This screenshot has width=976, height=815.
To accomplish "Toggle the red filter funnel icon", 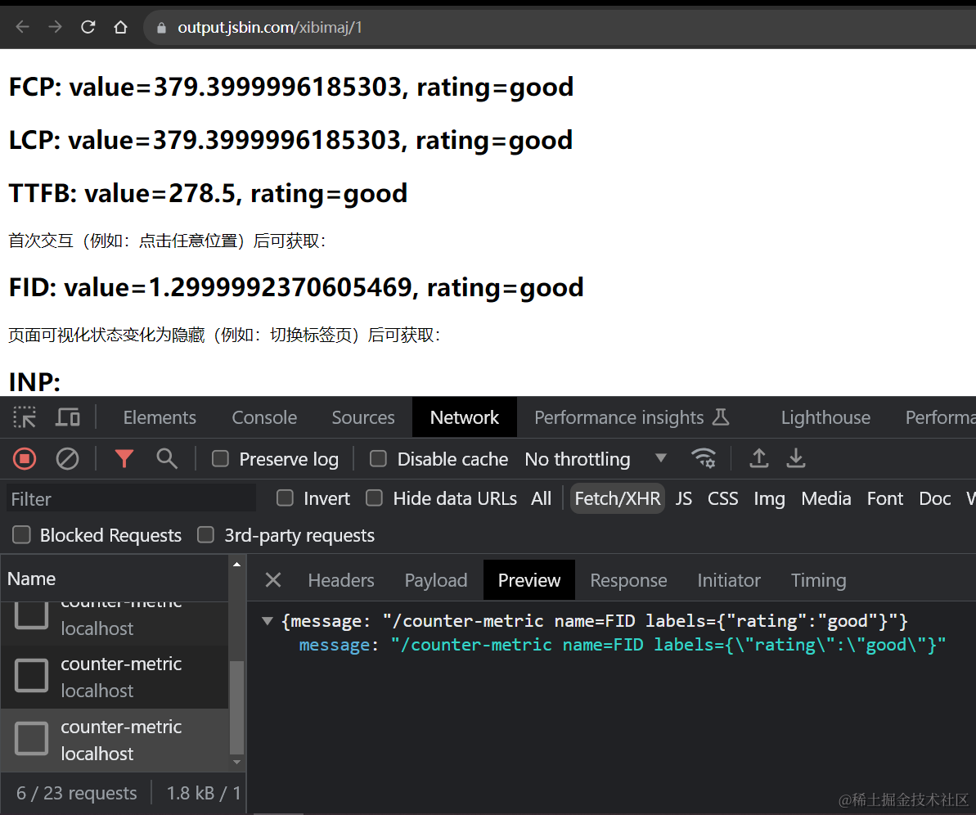I will pyautogui.click(x=124, y=459).
